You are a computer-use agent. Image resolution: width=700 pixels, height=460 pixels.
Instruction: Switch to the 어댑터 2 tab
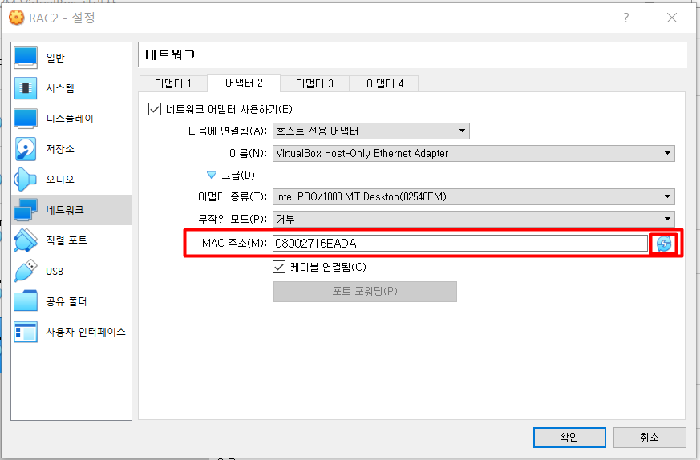244,83
